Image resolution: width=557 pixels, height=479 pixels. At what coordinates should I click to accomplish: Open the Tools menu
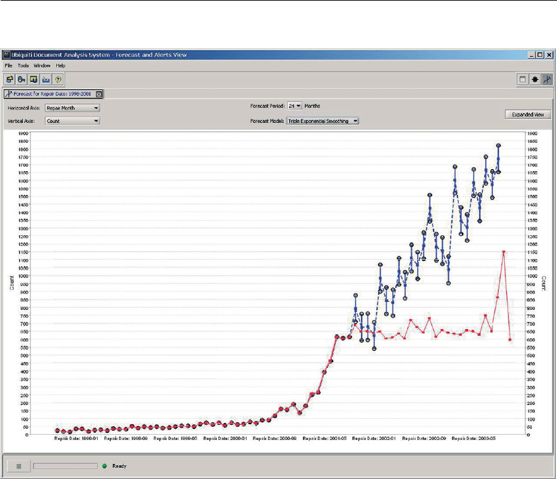23,65
